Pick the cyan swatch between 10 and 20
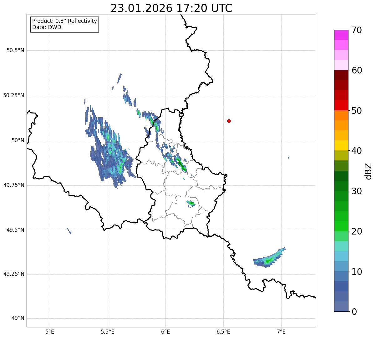Screen dimensions: 376x338 (x=341, y=256)
